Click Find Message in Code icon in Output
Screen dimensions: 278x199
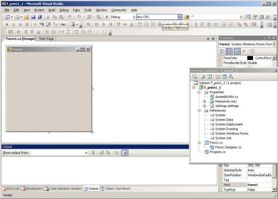point(93,153)
